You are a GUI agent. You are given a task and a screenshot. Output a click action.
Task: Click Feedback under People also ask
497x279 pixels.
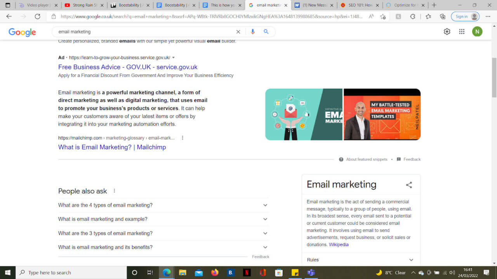tap(261, 257)
